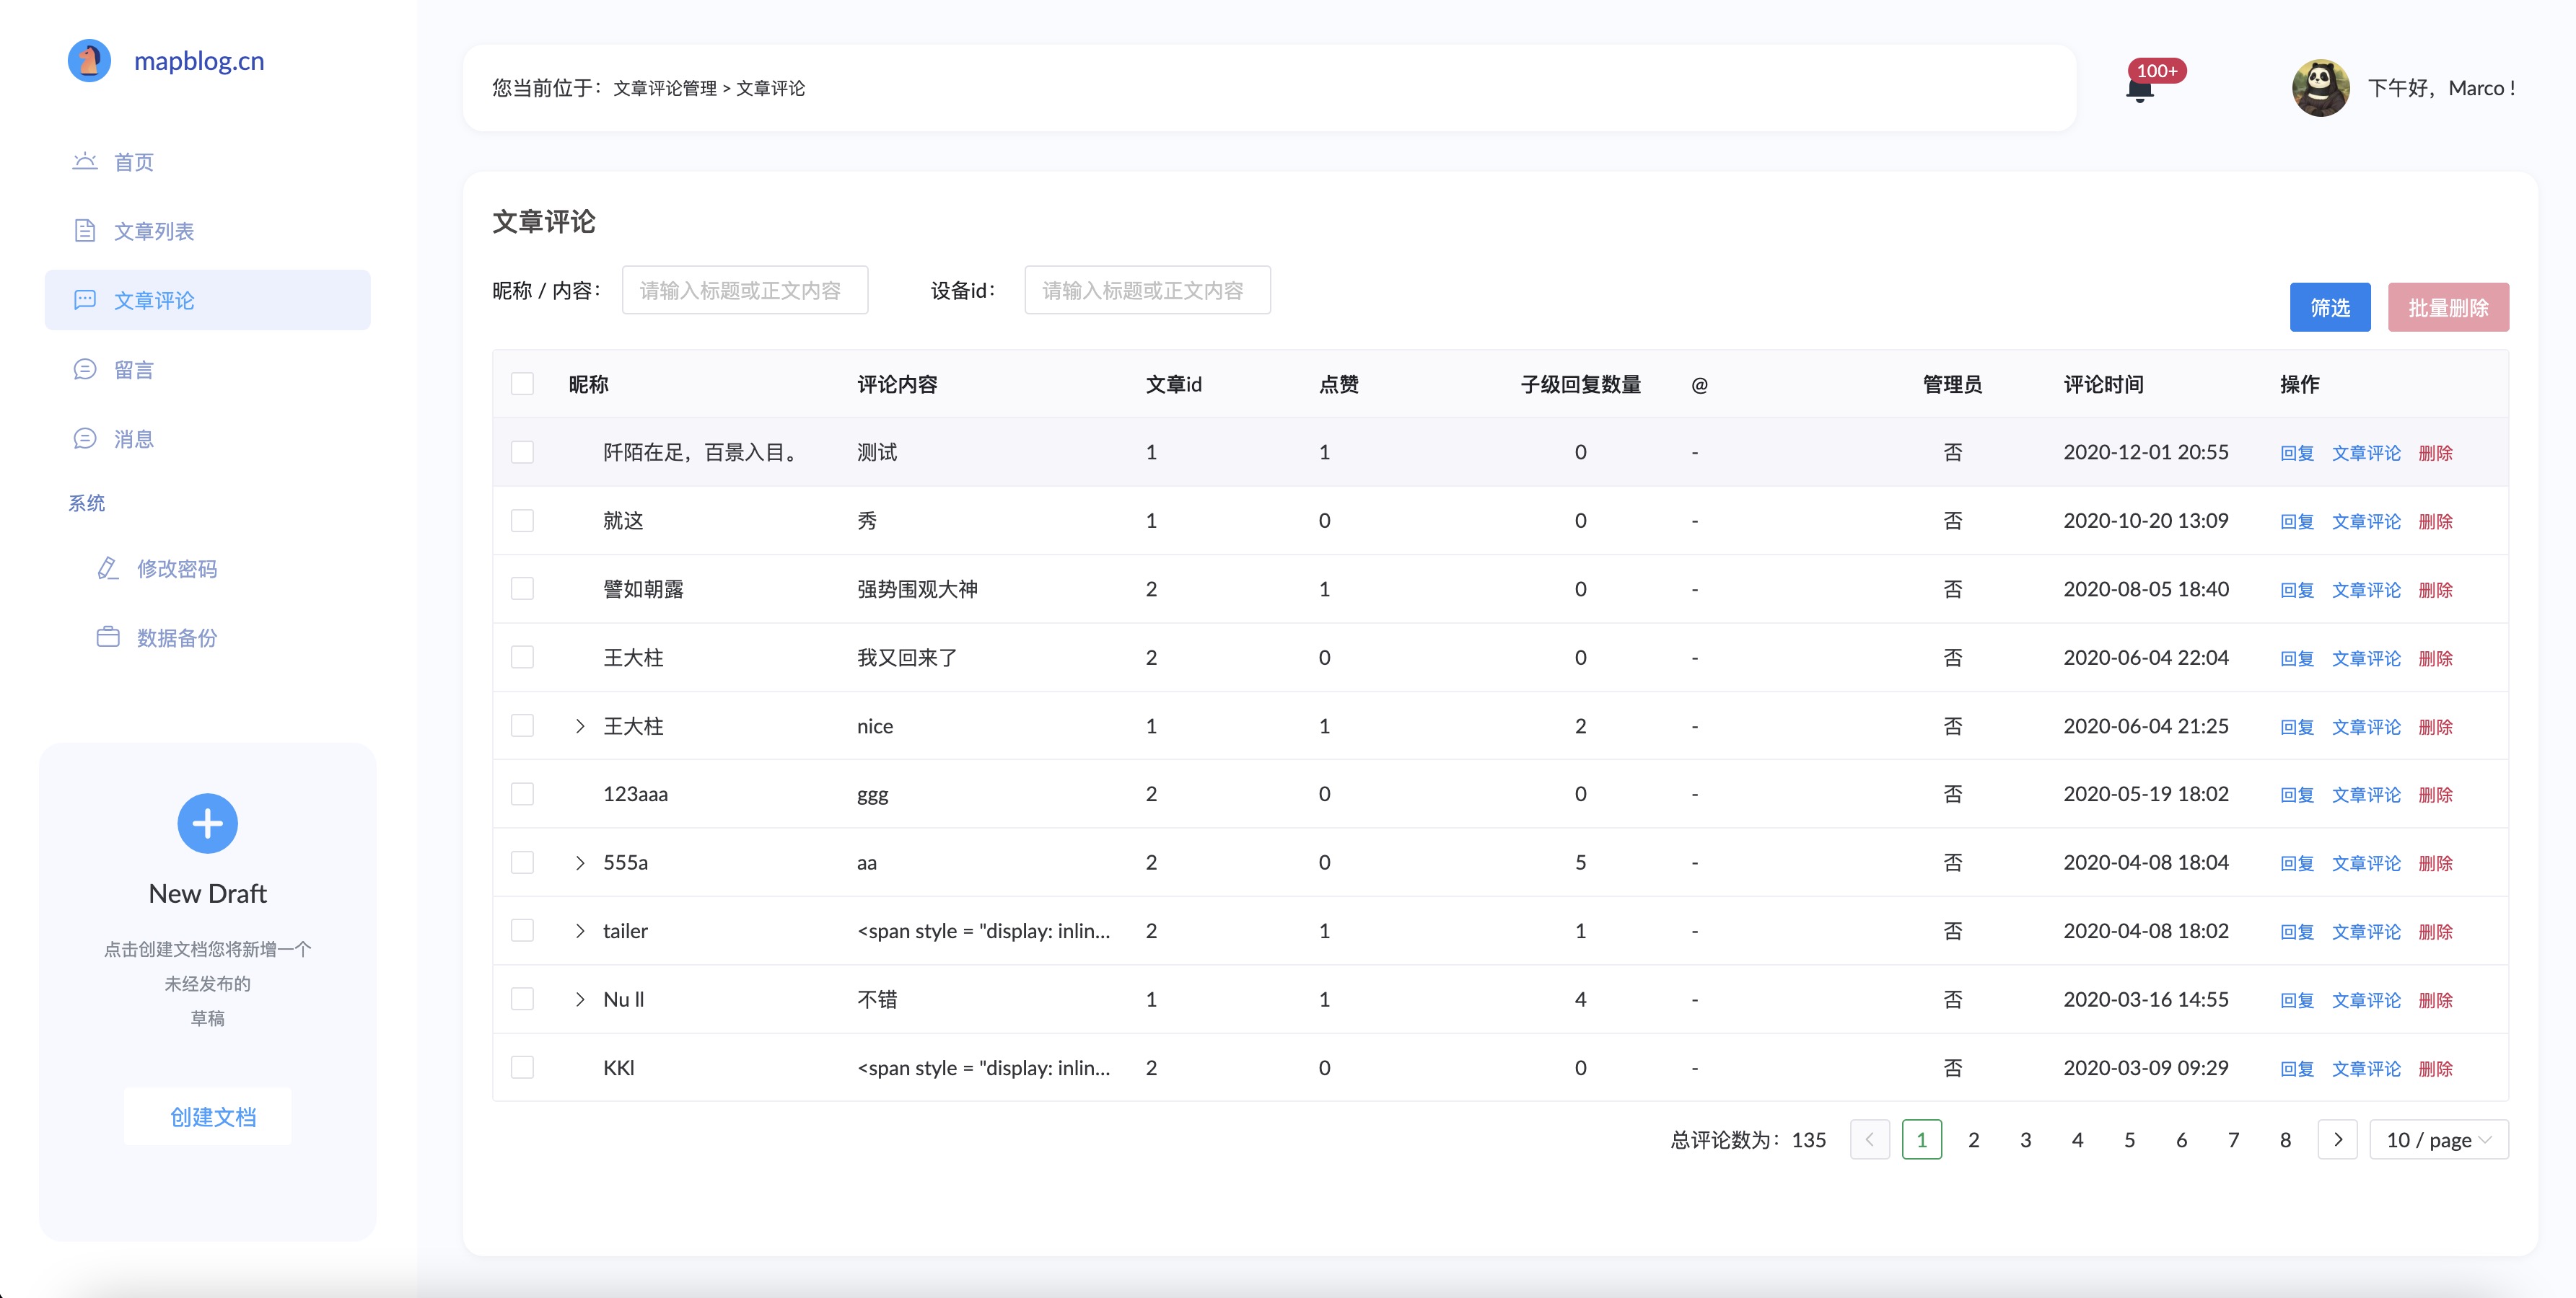Click 回复 in the 123aaa row
The height and width of the screenshot is (1298, 2576).
[2297, 795]
